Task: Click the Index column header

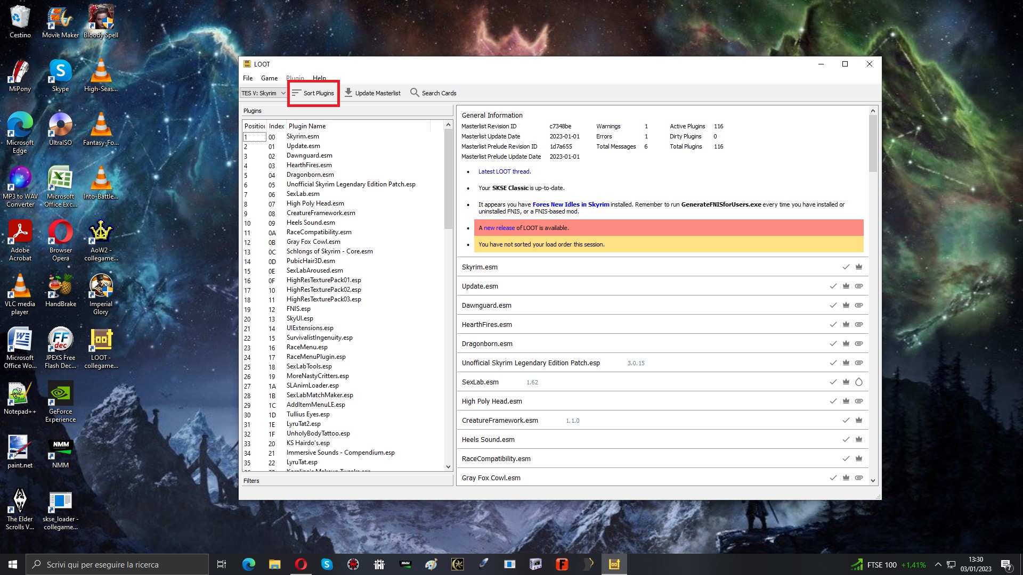Action: point(276,126)
